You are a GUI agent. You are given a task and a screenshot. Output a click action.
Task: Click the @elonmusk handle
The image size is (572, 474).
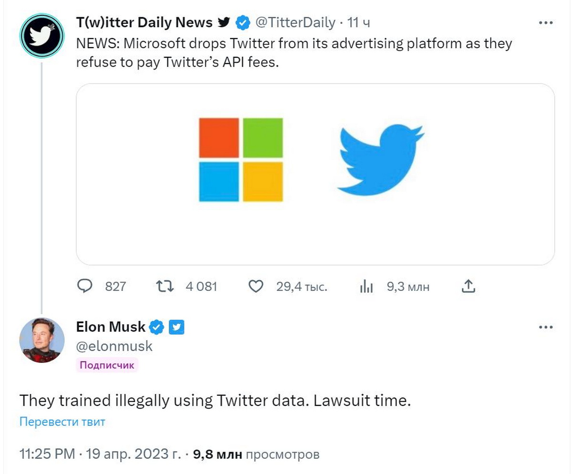pyautogui.click(x=114, y=346)
